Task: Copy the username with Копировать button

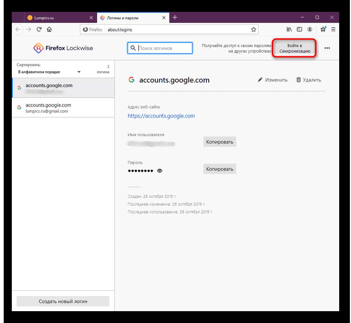Action: [x=219, y=142]
